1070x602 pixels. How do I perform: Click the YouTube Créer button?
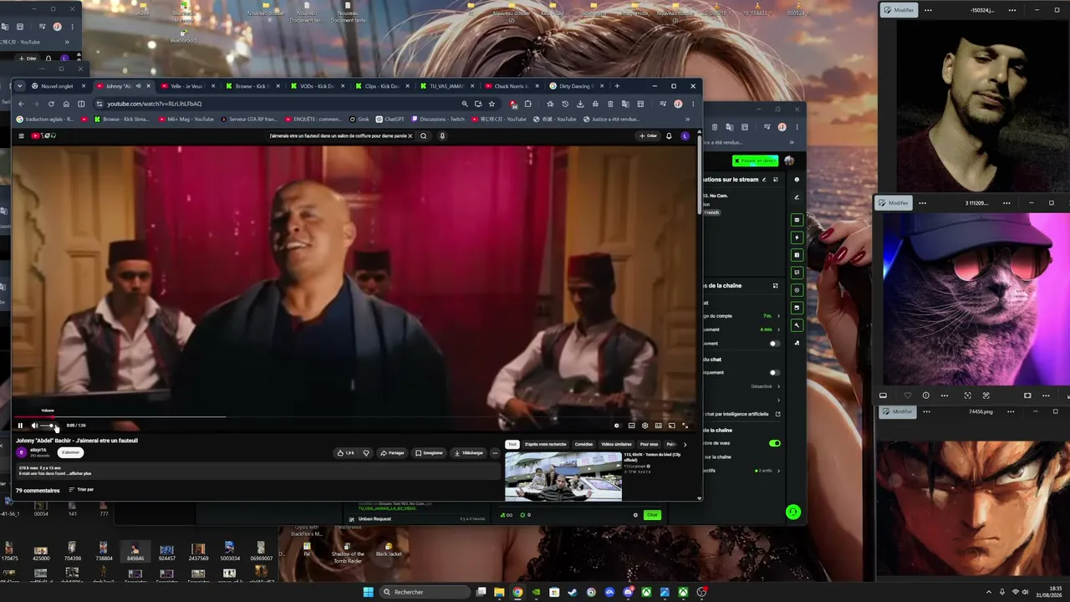(648, 136)
